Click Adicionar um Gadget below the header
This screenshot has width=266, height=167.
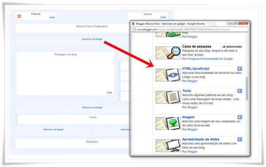coord(92,39)
